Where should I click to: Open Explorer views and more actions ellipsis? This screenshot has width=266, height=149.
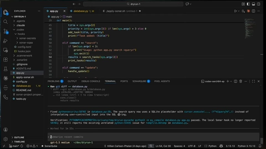point(39,11)
